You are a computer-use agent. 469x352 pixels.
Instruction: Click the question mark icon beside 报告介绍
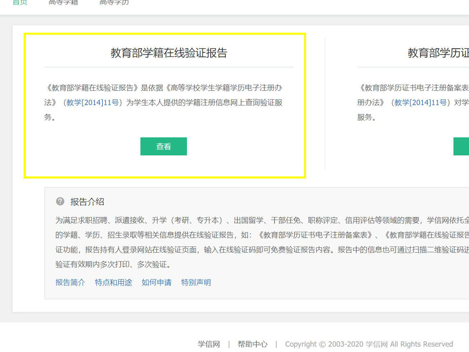(60, 201)
